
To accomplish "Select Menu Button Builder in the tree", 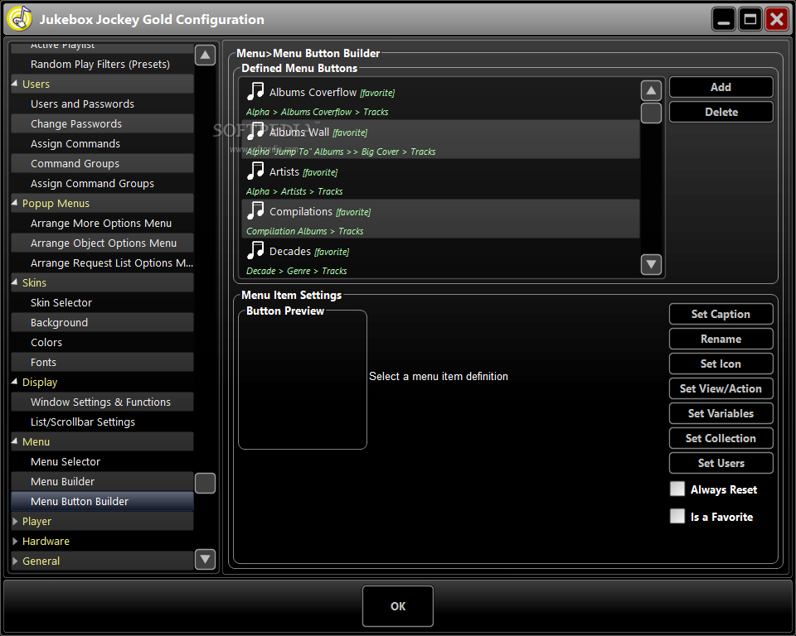I will pos(102,501).
